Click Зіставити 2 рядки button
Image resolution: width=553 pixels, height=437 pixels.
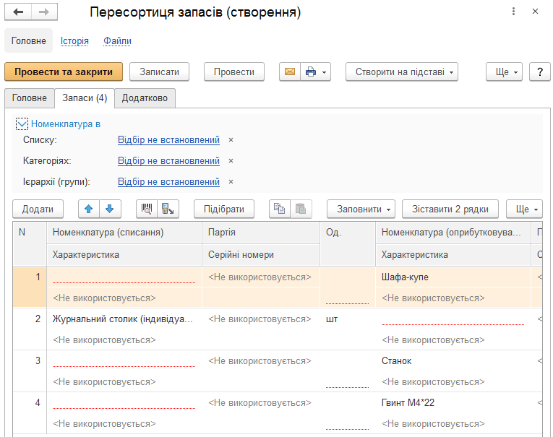450,209
